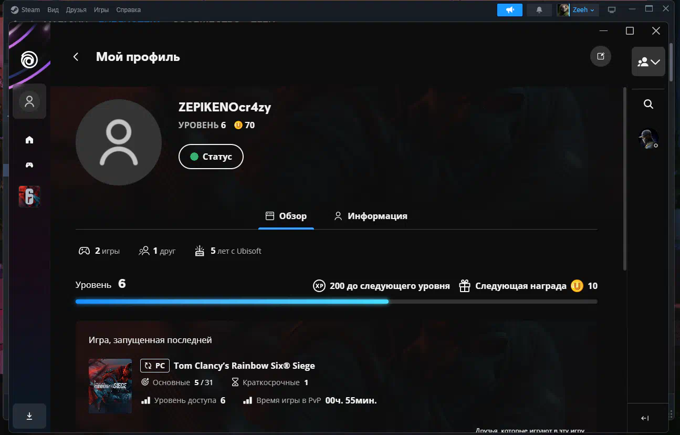Click the level progress bar
Image resolution: width=680 pixels, height=435 pixels.
(x=337, y=302)
